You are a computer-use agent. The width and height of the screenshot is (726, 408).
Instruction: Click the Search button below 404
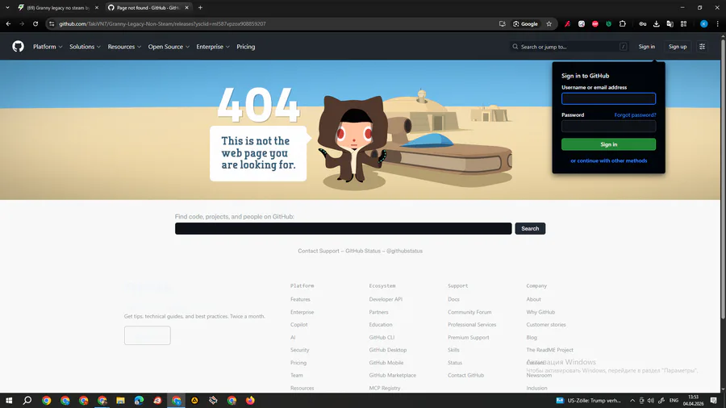tap(530, 228)
